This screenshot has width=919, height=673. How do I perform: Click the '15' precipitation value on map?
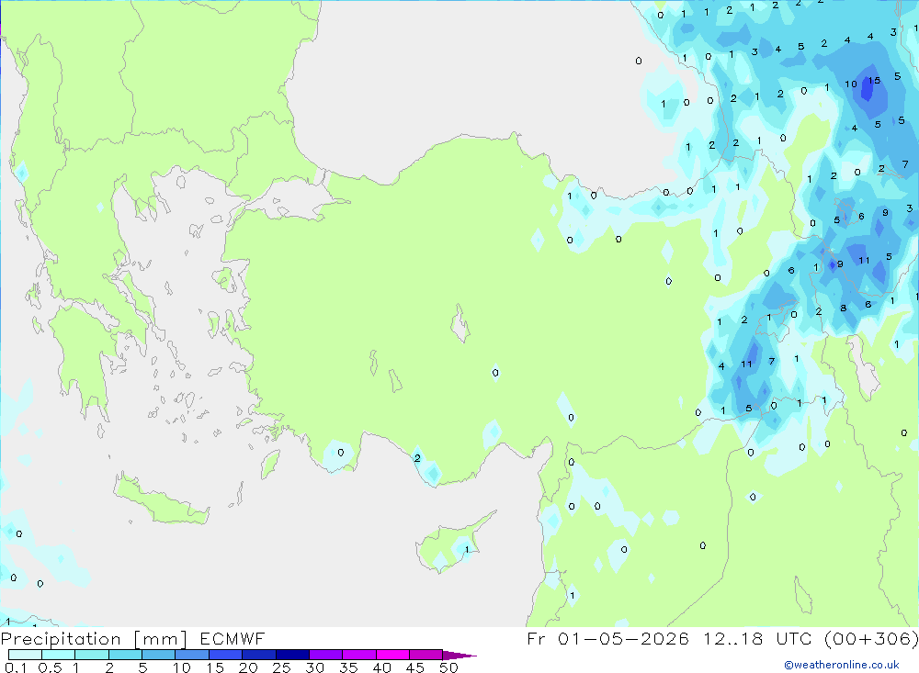pyautogui.click(x=874, y=81)
